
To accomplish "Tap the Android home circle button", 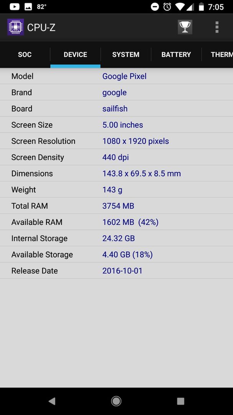I will pyautogui.click(x=116, y=401).
